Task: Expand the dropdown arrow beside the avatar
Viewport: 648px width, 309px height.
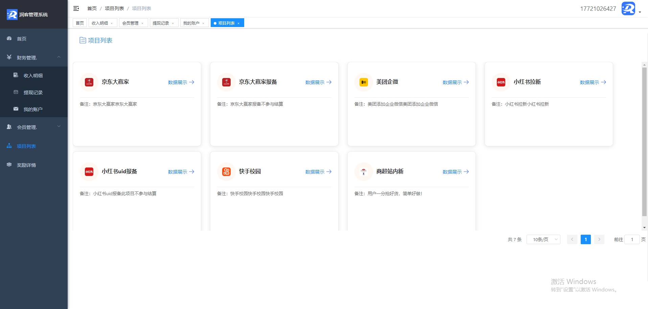Action: (640, 12)
